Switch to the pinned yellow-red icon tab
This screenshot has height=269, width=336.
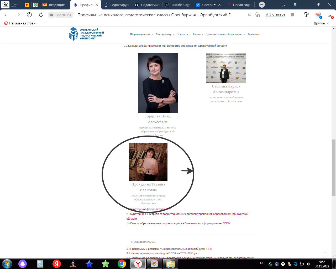(27, 5)
